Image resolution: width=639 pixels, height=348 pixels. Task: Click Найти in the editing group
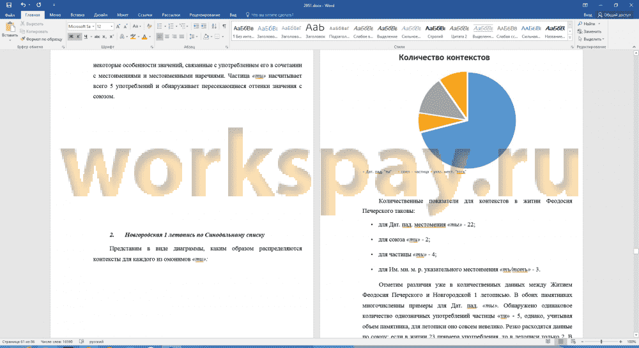click(x=587, y=24)
